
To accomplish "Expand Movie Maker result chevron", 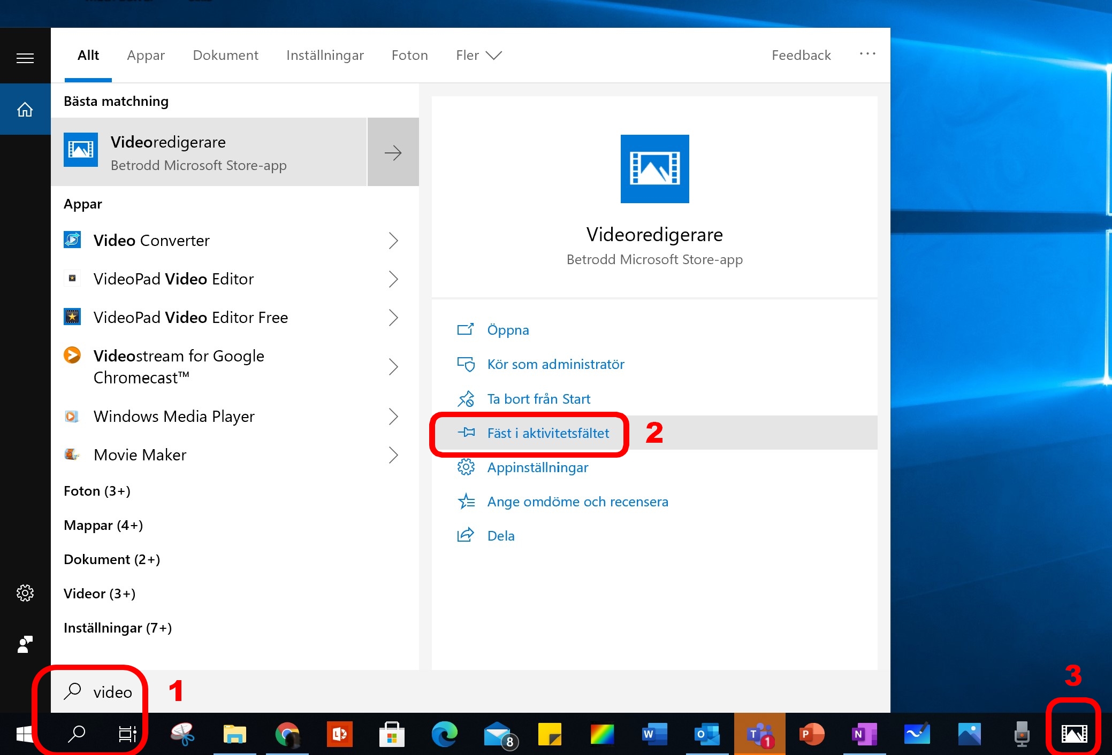I will pyautogui.click(x=393, y=454).
